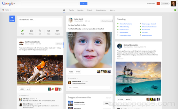Start a Hangout from share box

pyautogui.click(x=57, y=31)
